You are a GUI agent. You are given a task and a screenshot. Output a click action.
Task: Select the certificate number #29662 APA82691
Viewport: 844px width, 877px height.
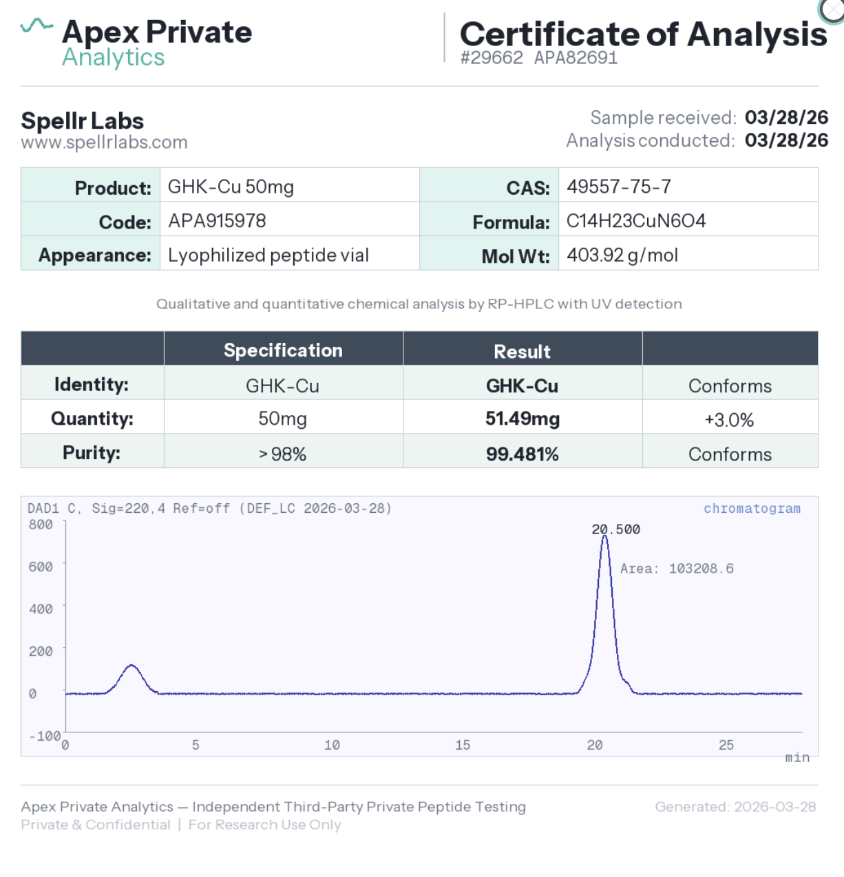tap(539, 58)
